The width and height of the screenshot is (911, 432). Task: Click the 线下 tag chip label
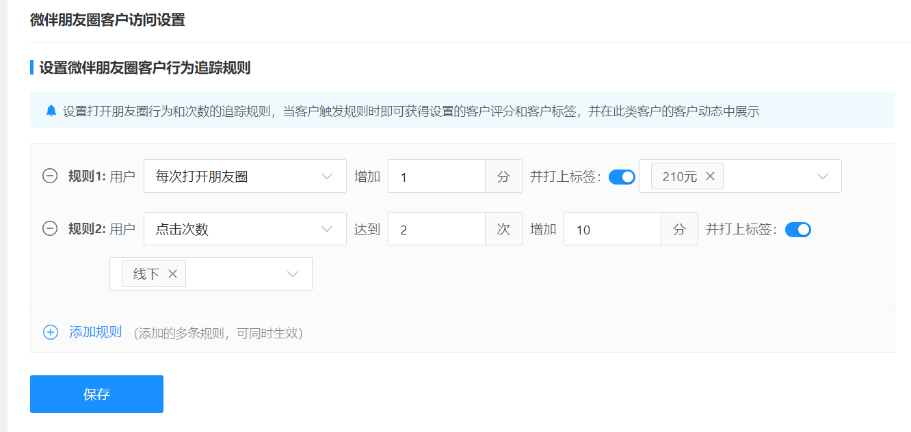146,274
